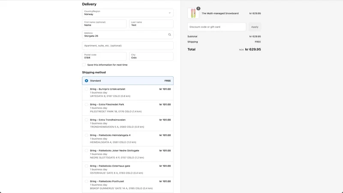Pick Pakkeboks Joker Nedre Slottsgate
The image size is (343, 193).
coord(128,154)
